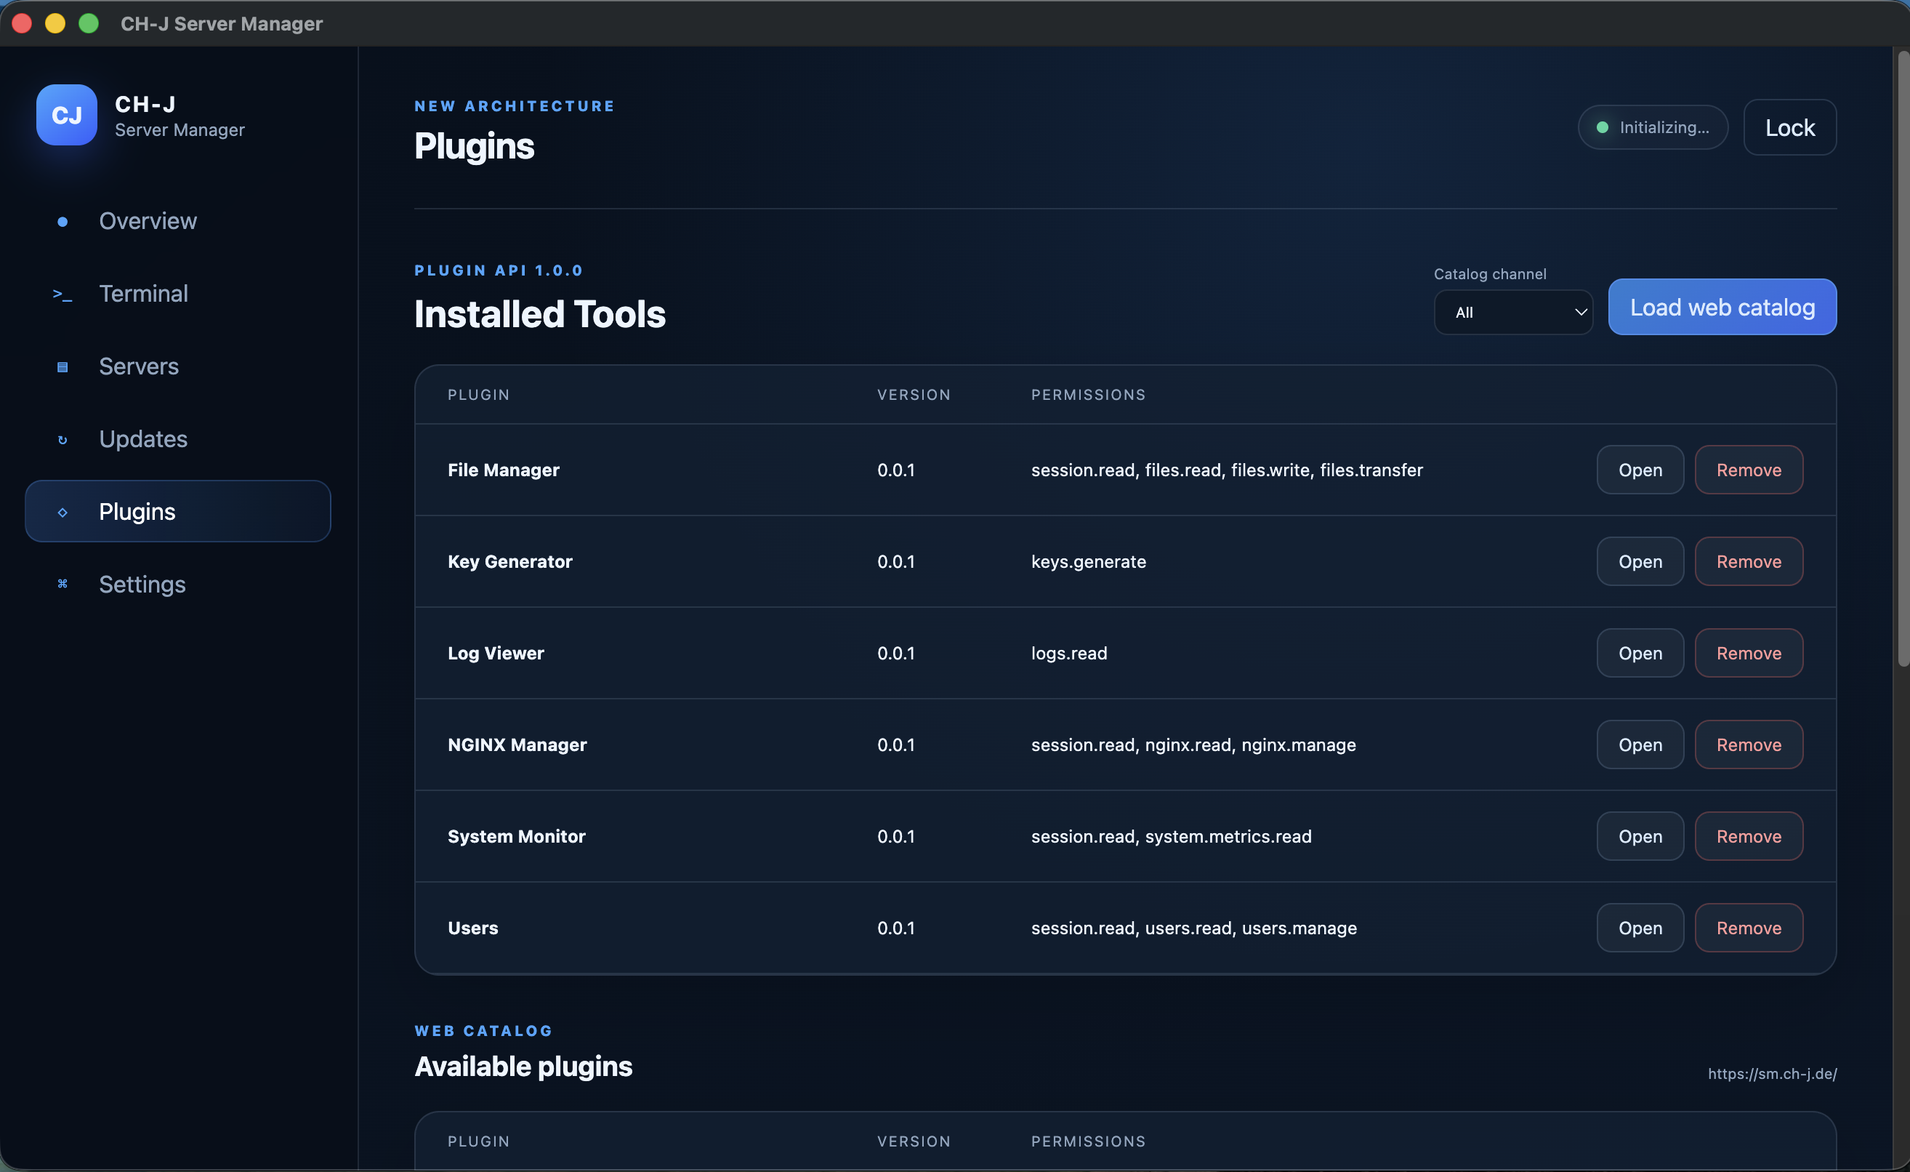Viewport: 1910px width, 1172px height.
Task: Click the Load web catalog button
Action: click(x=1722, y=307)
